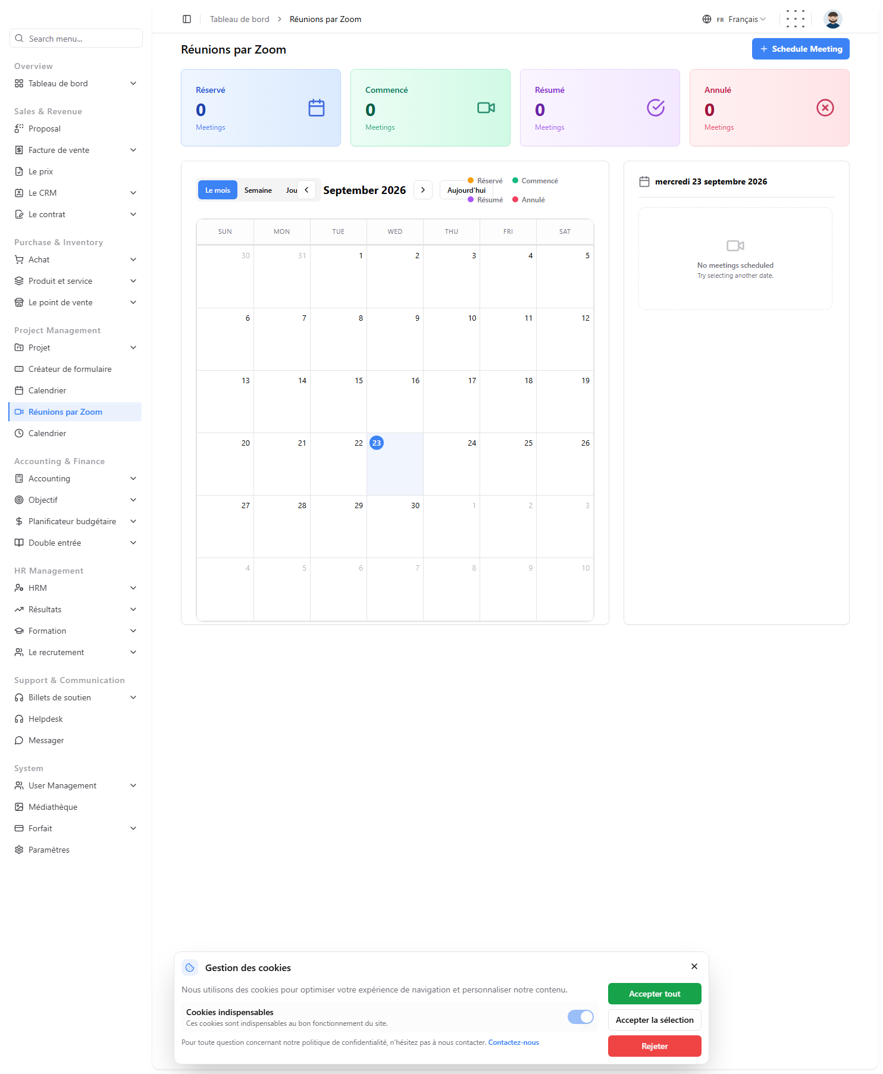
Task: Switch calendar to Semaine view
Action: pos(258,190)
